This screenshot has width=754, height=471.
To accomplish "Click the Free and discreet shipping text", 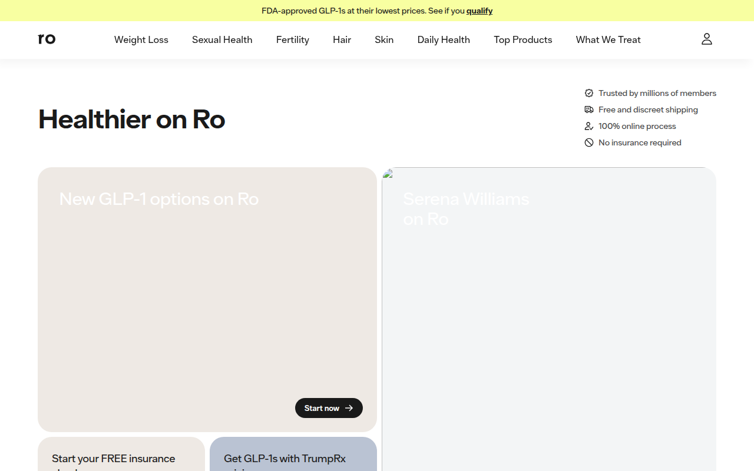I will (648, 110).
